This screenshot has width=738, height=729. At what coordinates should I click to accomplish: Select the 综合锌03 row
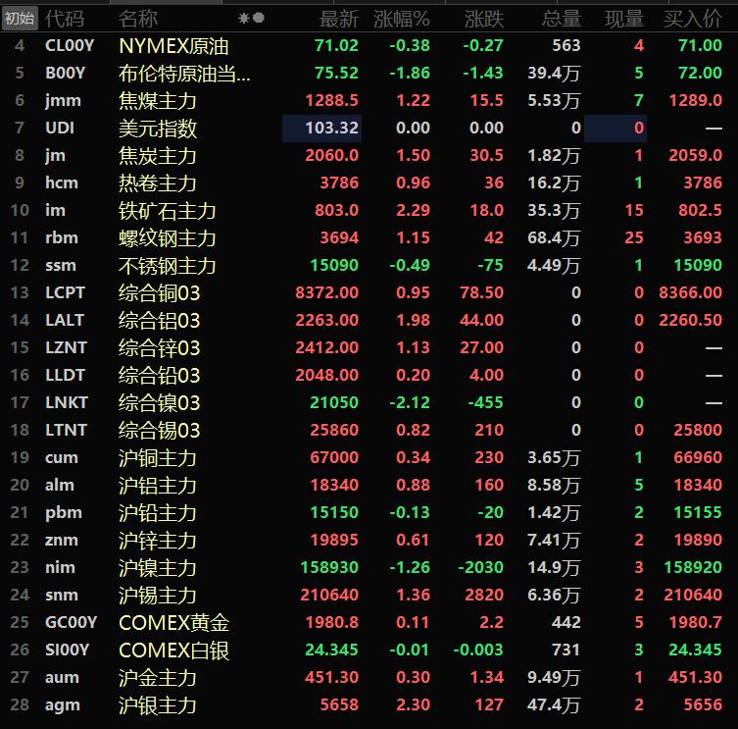369,347
